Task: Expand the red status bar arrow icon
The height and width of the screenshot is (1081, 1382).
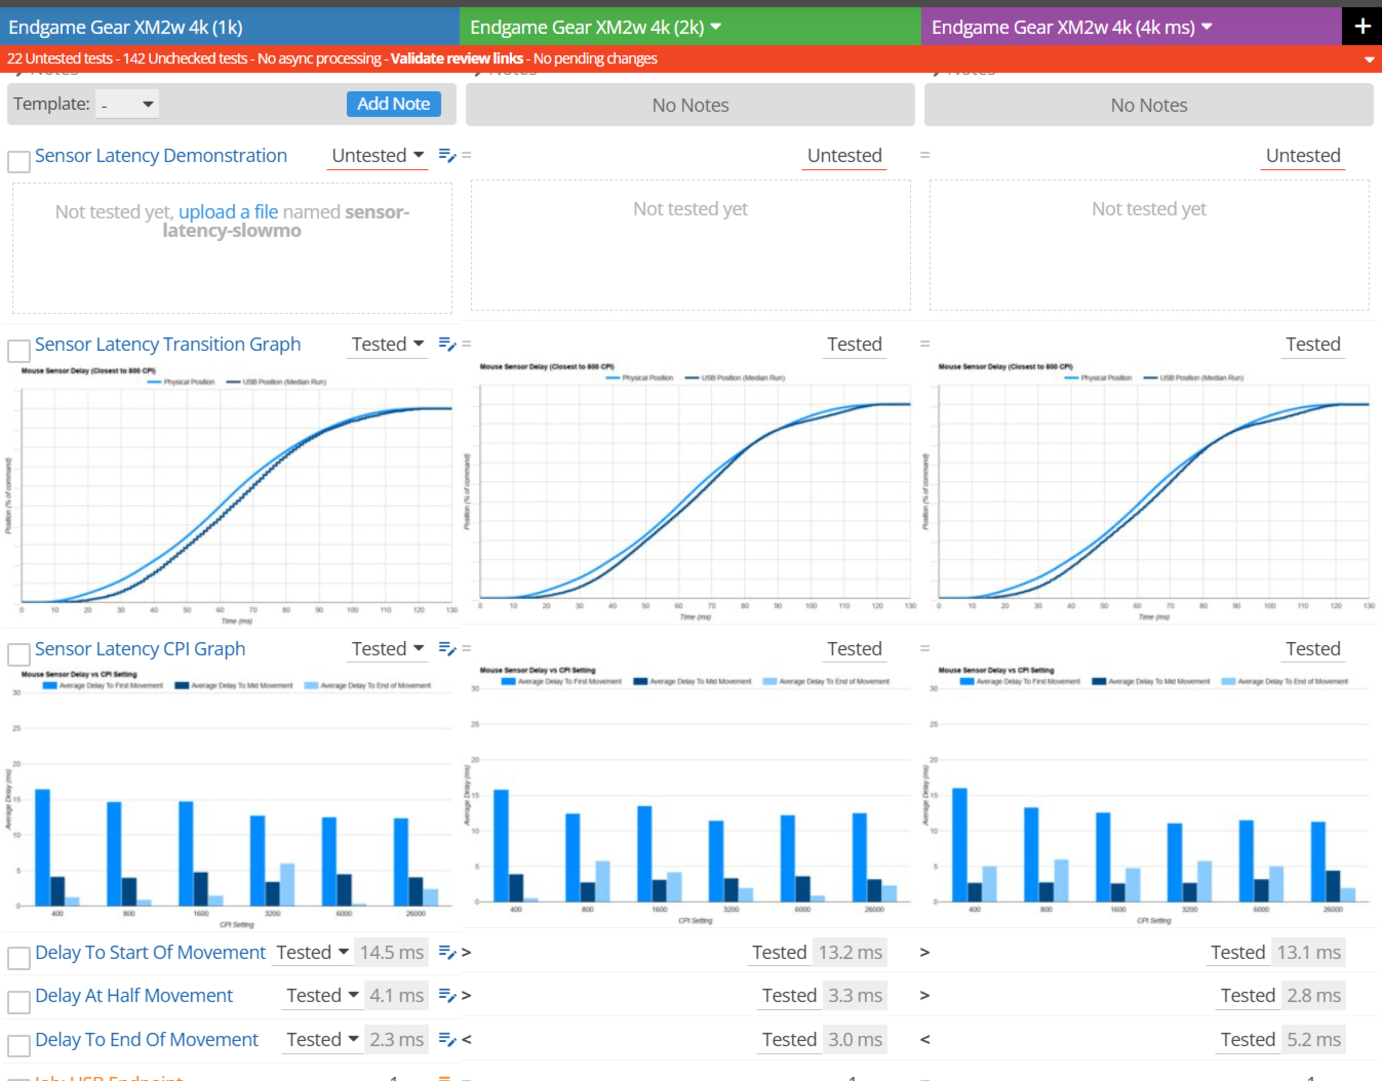Action: click(x=1369, y=59)
